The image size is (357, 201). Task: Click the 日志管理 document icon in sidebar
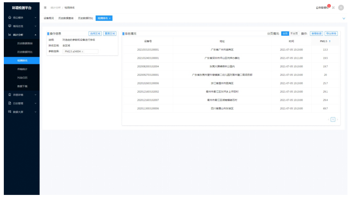10,103
